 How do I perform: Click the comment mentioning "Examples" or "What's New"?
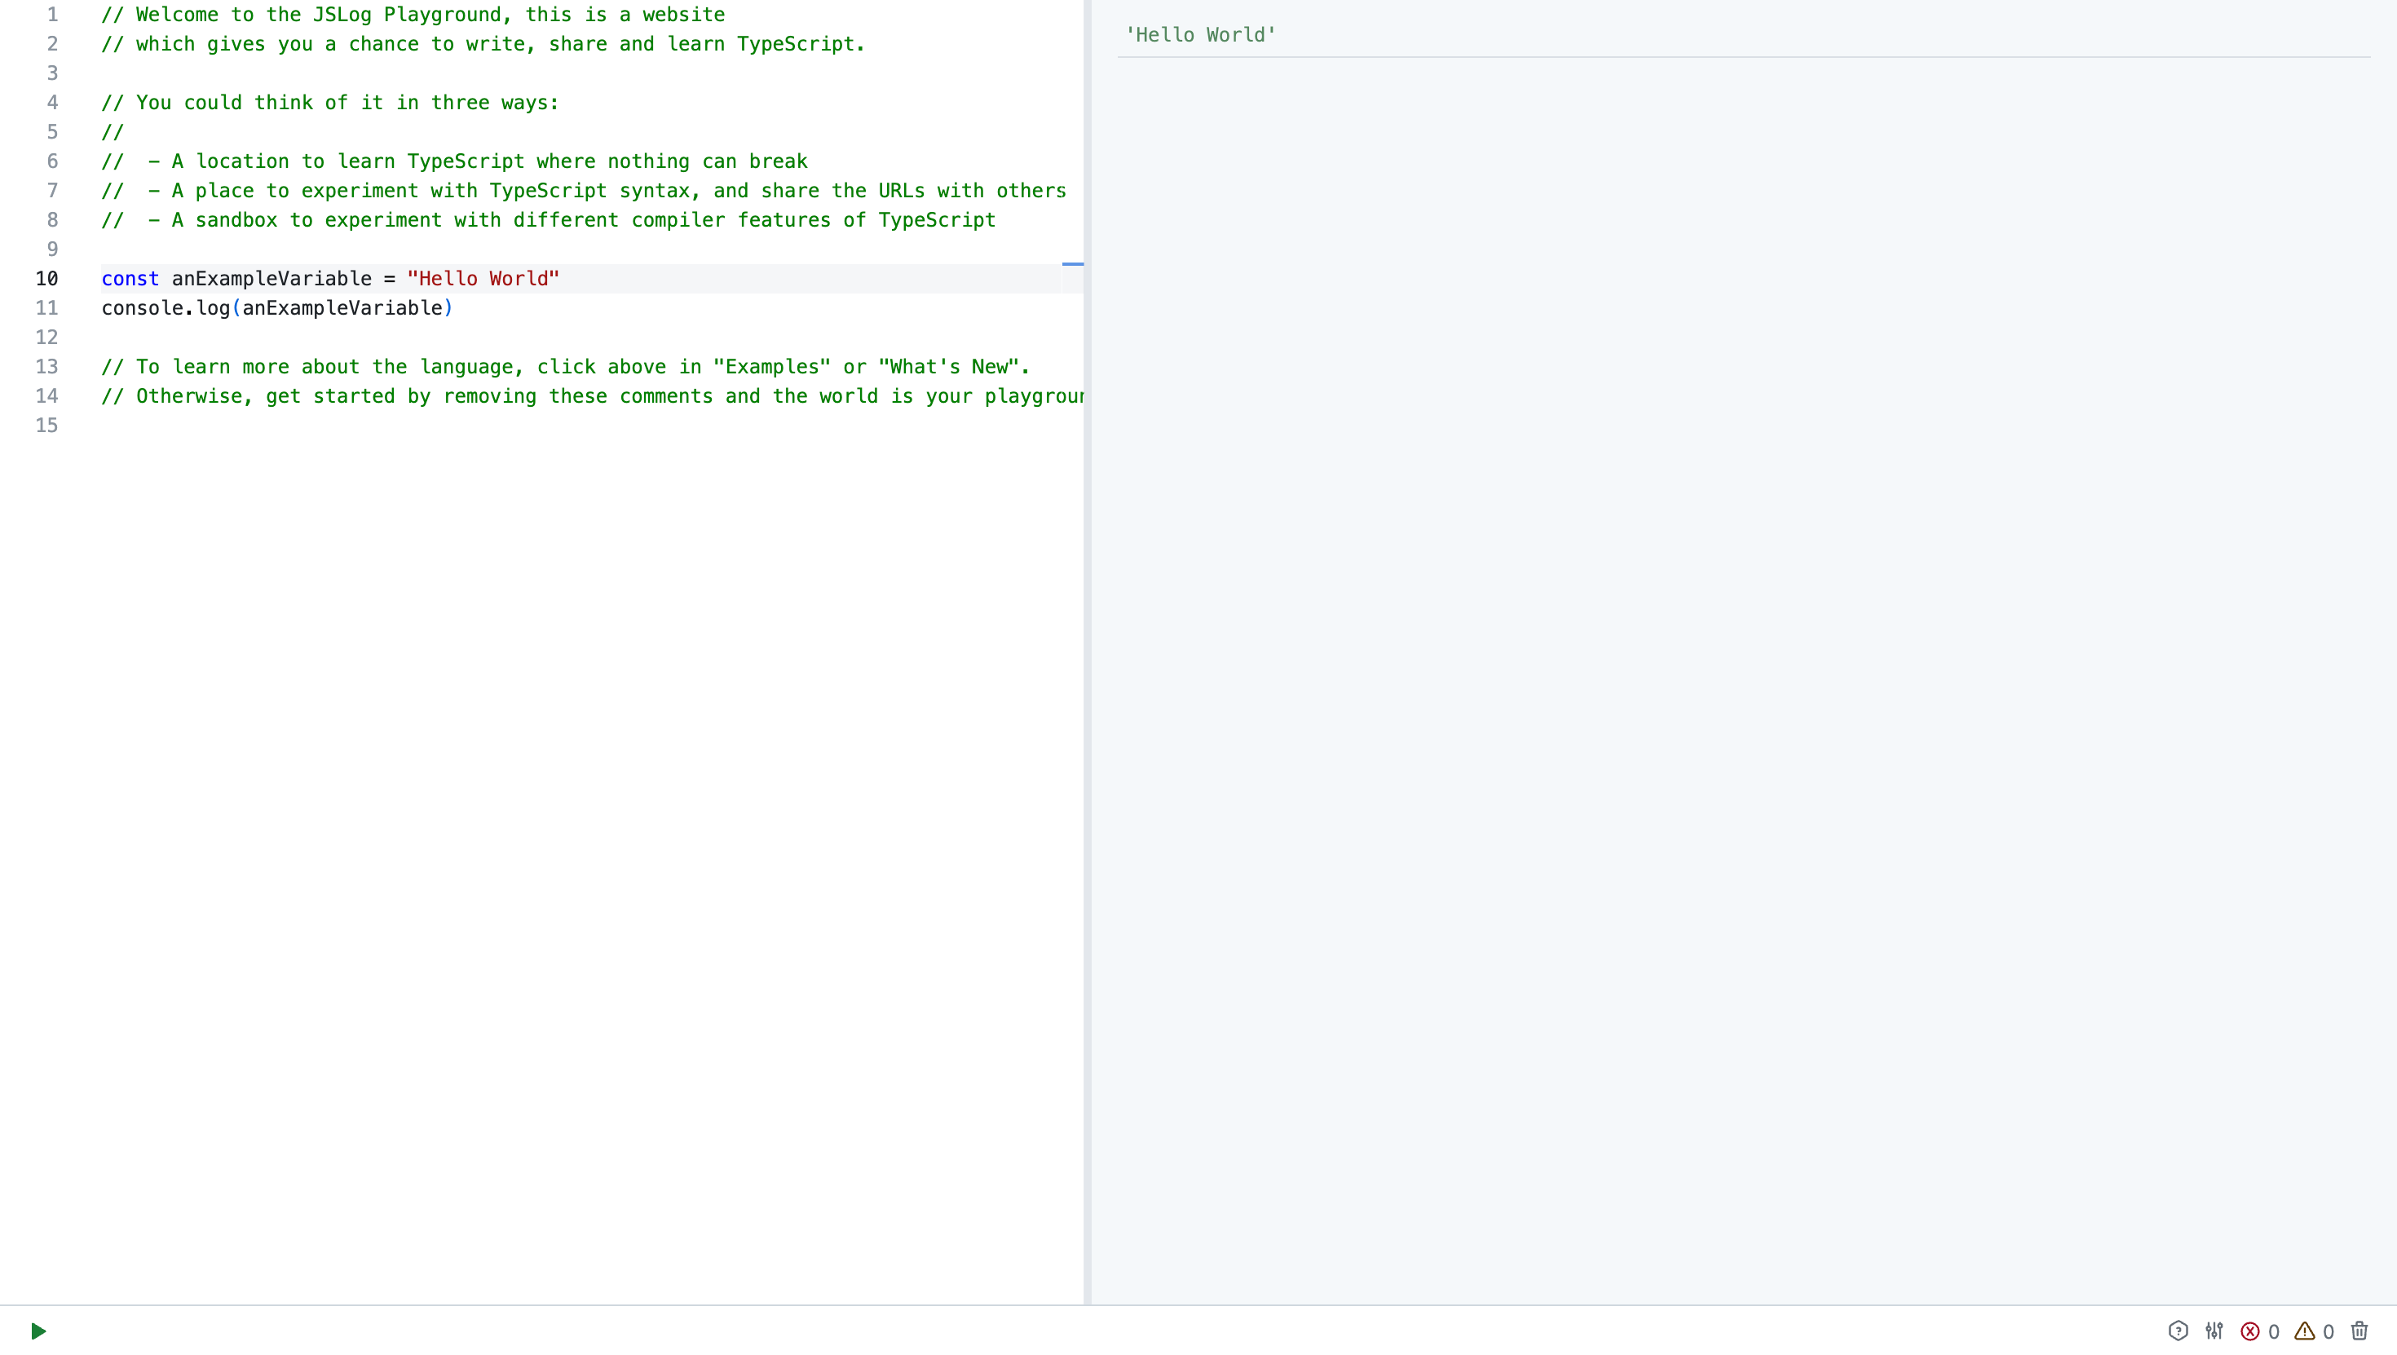[x=566, y=367]
